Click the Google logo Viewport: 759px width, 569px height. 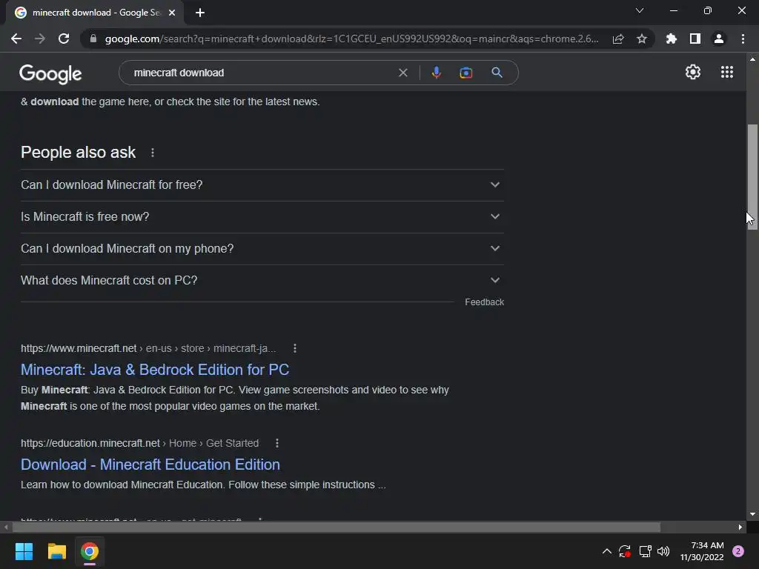click(50, 73)
